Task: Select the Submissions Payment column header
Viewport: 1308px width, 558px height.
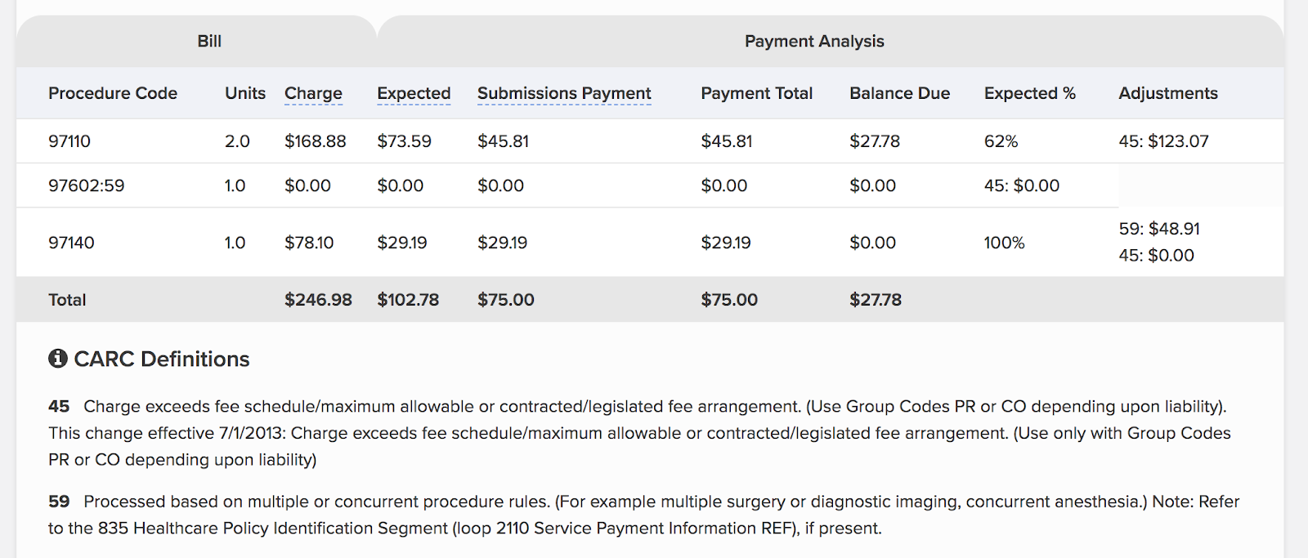Action: coord(564,93)
